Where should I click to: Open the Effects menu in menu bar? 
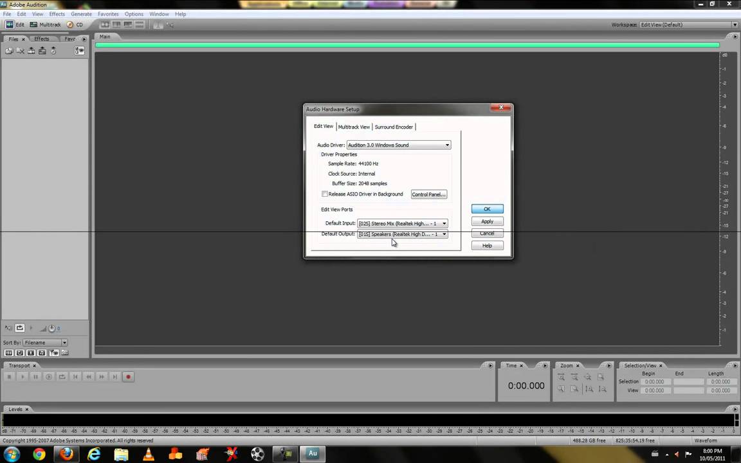[57, 14]
